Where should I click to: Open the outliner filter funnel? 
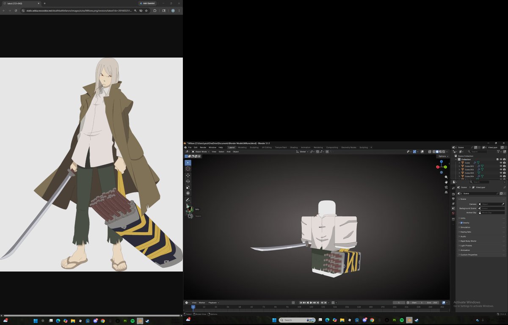pyautogui.click(x=499, y=151)
